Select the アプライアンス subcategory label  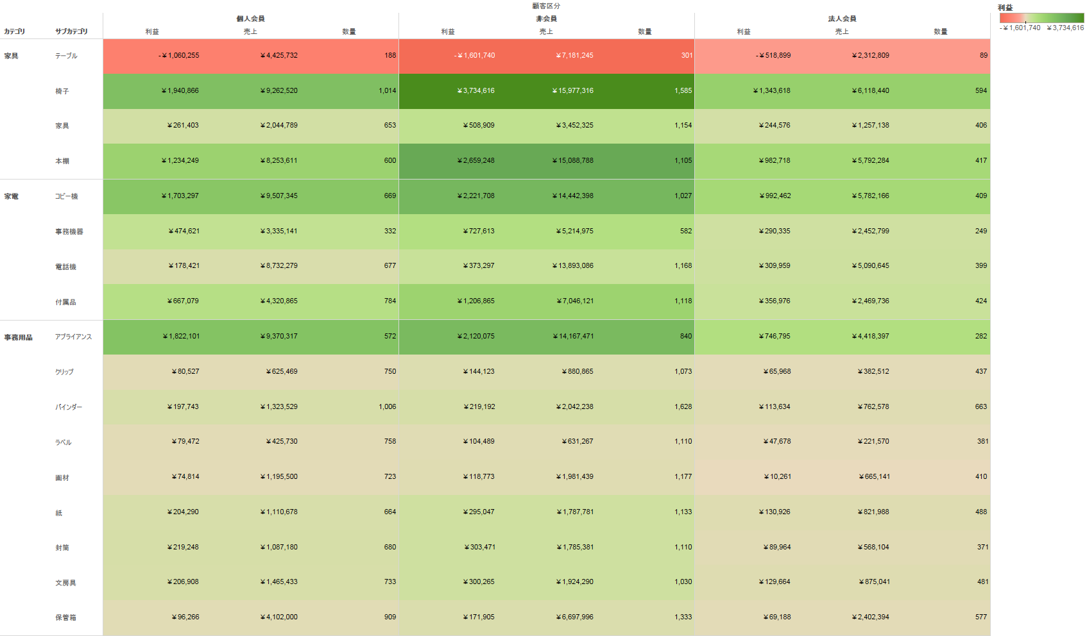point(73,337)
